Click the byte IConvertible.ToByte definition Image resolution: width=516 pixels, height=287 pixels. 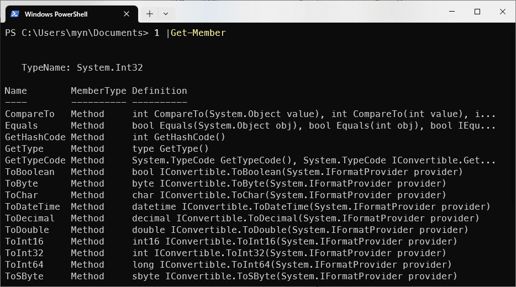pos(289,183)
